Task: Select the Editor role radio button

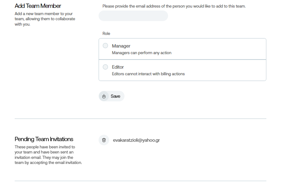Action: tap(105, 67)
